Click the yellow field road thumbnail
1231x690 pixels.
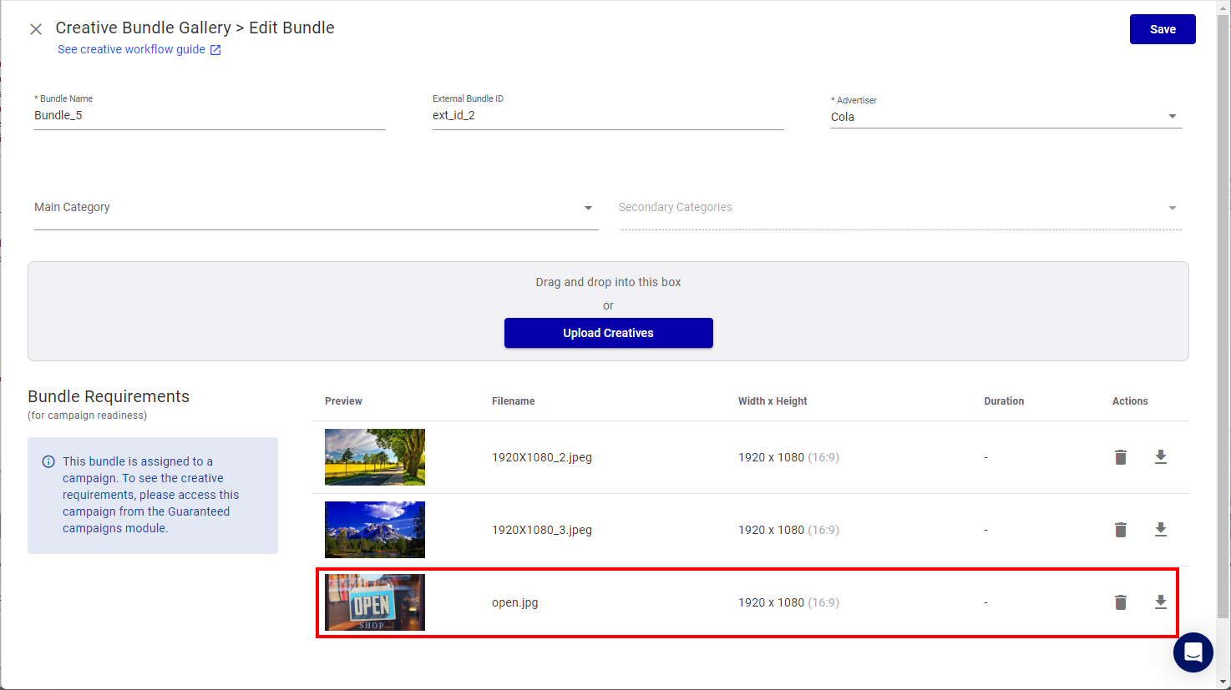[375, 457]
